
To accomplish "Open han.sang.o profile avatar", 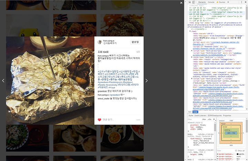I will [x=100, y=42].
